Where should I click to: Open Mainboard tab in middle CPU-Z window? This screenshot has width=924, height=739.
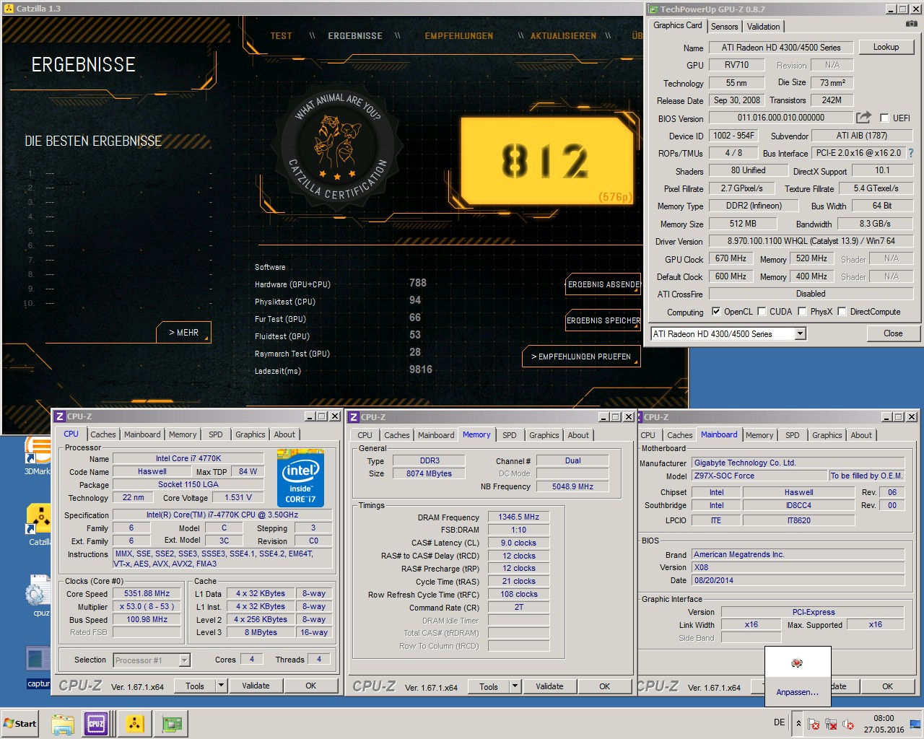click(436, 435)
